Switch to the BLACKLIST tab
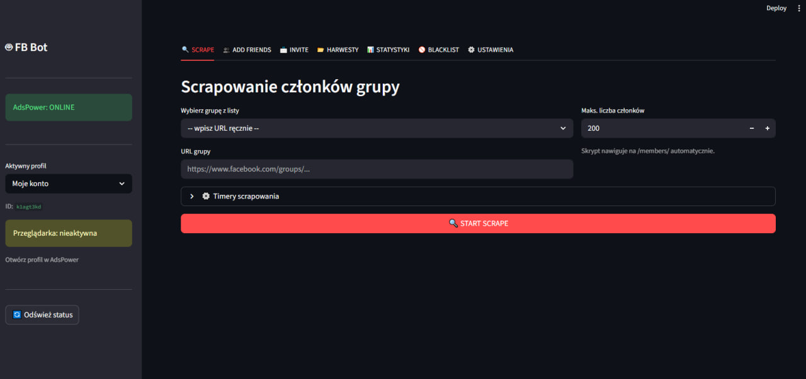 coord(443,50)
